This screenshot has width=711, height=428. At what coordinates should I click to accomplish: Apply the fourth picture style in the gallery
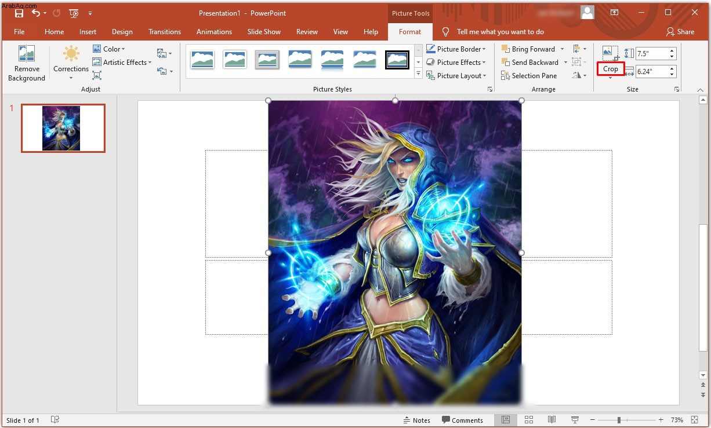(x=300, y=59)
